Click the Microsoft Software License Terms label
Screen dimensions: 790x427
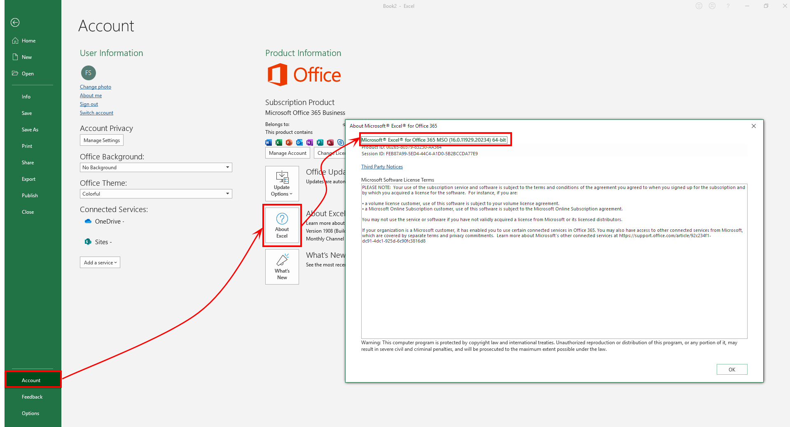(397, 180)
